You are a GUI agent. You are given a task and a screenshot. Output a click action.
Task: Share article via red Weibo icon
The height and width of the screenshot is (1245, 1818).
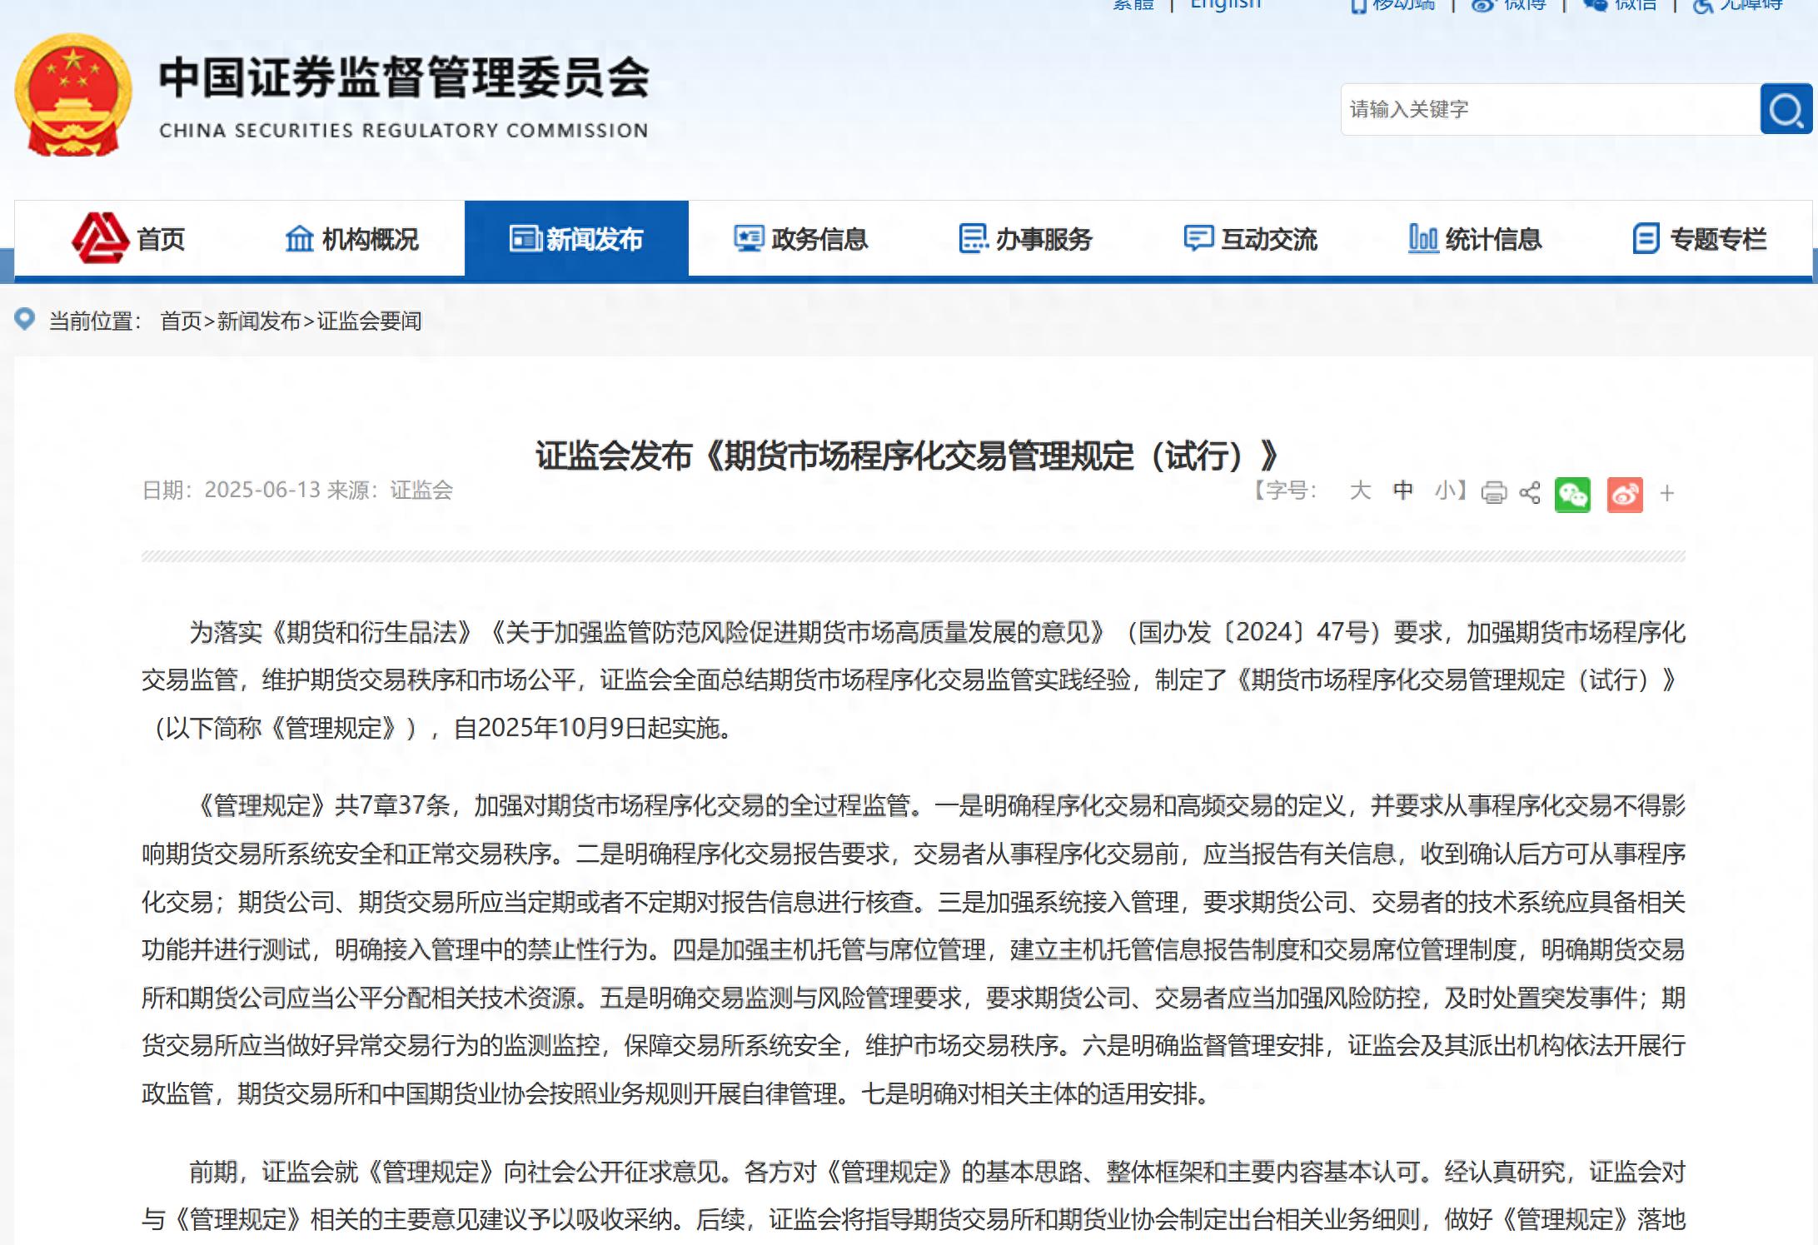coord(1624,495)
